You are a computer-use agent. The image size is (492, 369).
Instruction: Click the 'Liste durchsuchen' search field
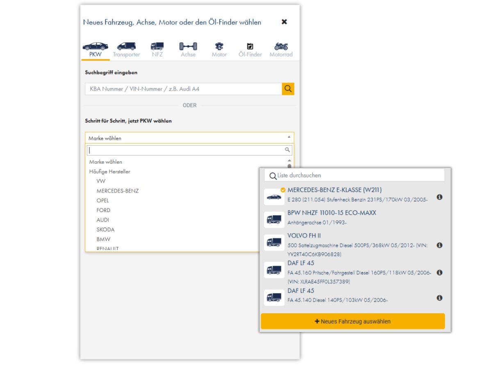point(354,175)
